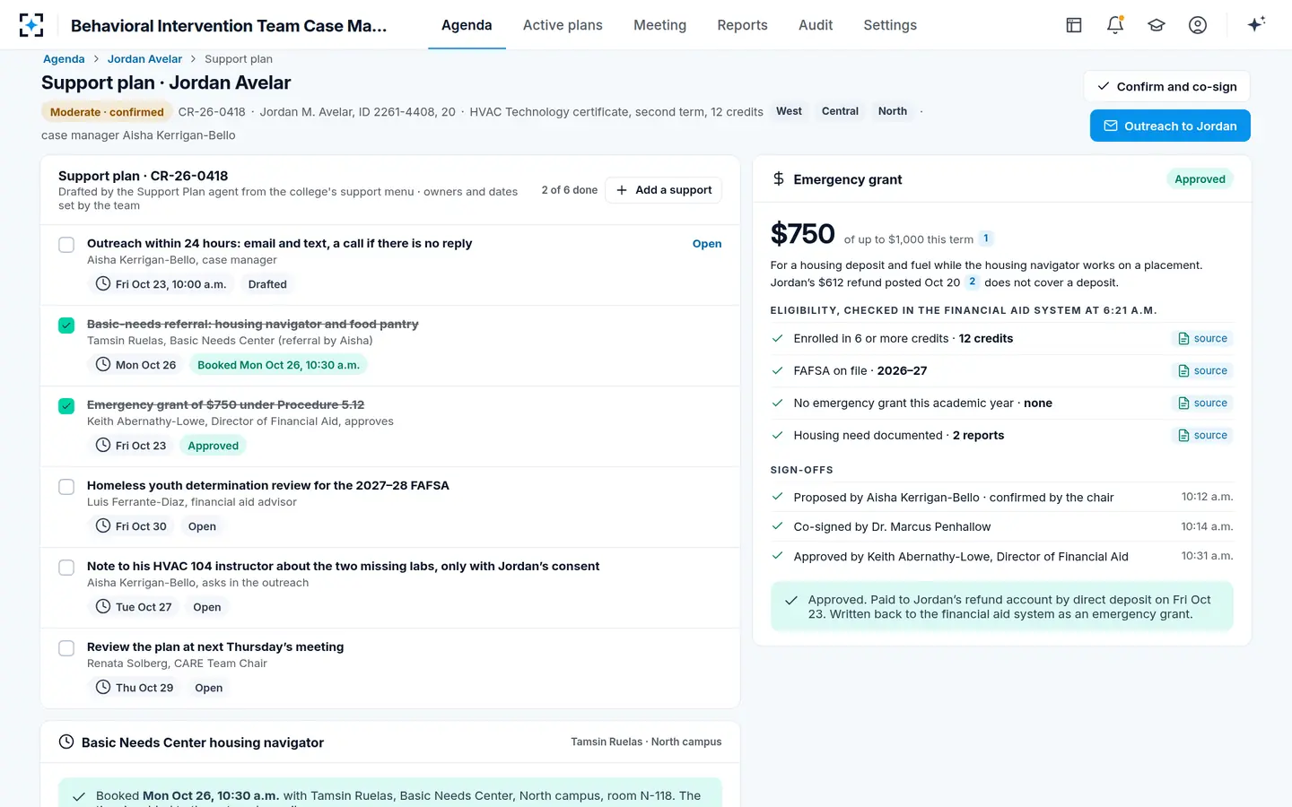Open the user account icon
The image size is (1292, 807).
tap(1198, 25)
